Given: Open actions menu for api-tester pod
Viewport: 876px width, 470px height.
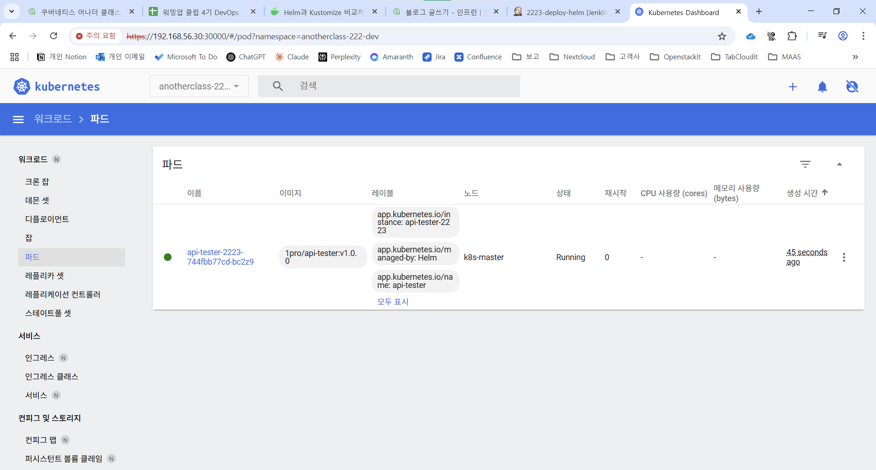Looking at the screenshot, I should coord(844,257).
